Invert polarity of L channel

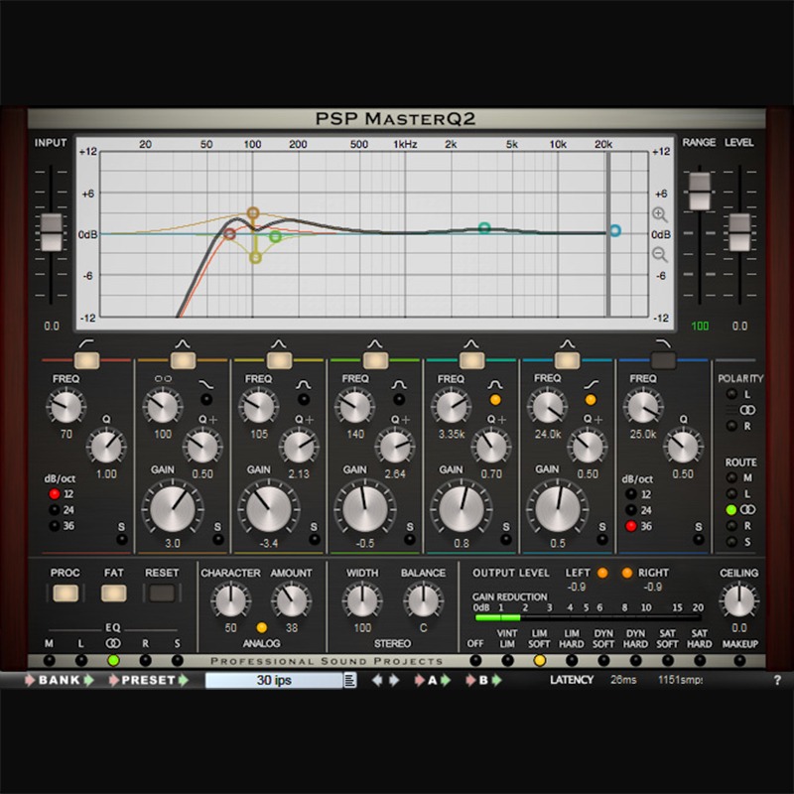click(x=731, y=393)
